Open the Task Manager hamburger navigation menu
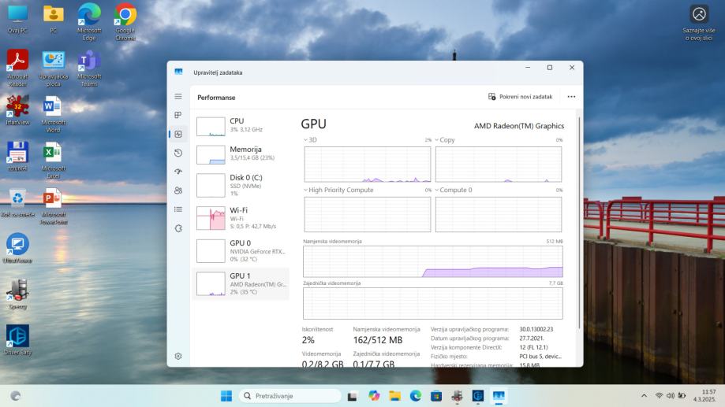 coord(178,97)
